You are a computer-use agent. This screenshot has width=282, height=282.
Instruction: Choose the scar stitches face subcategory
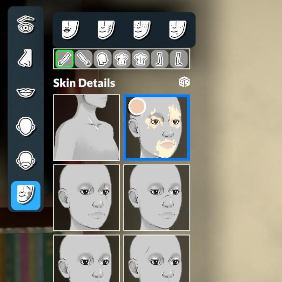click(x=106, y=30)
